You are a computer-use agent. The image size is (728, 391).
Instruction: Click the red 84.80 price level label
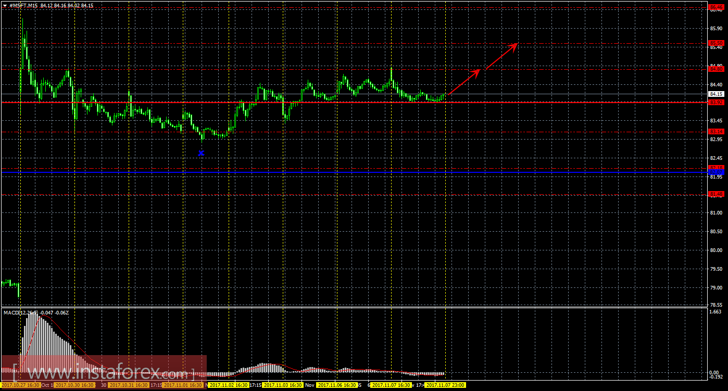[x=717, y=69]
